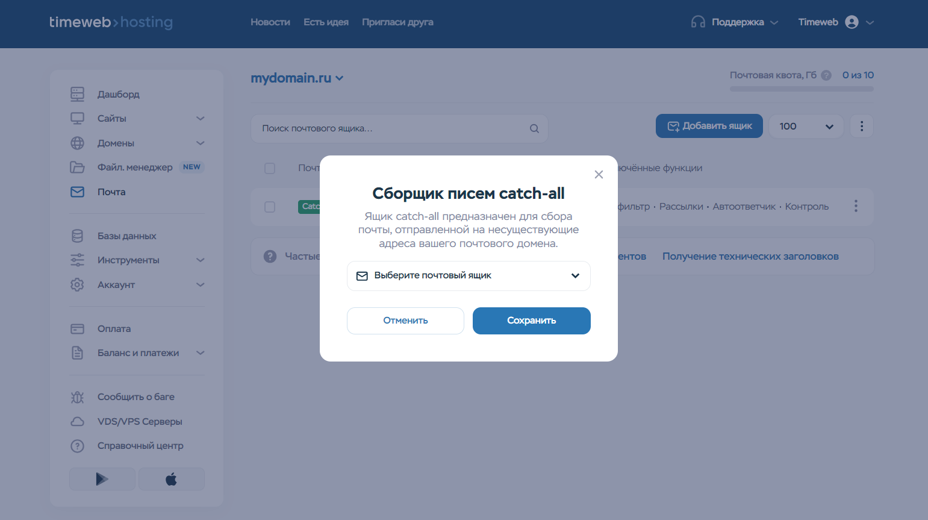
Task: Expand the mydomain.ru domain selector
Action: point(297,78)
